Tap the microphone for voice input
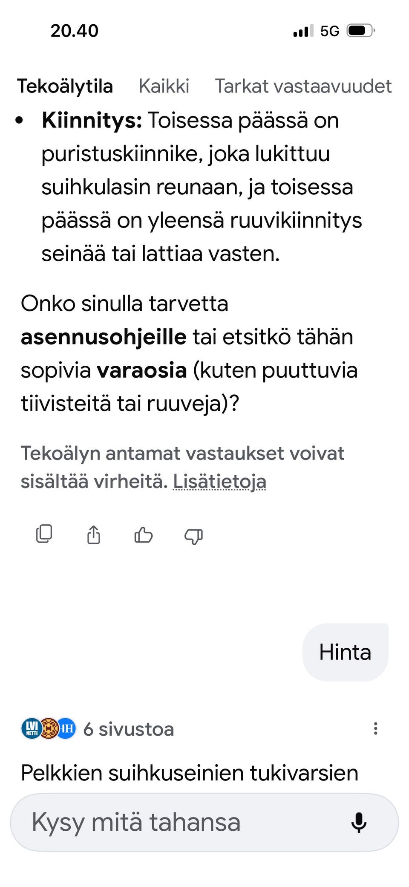 [x=360, y=823]
